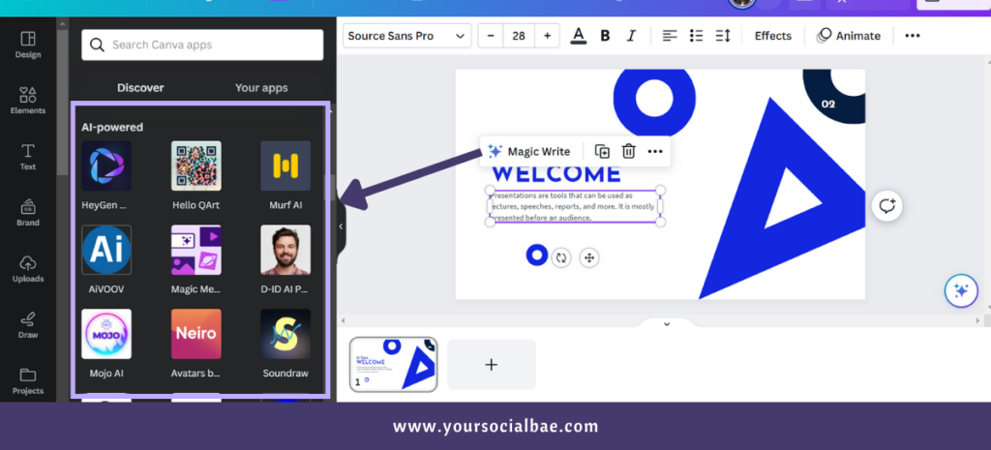Click the Search Canva apps field

(x=202, y=45)
